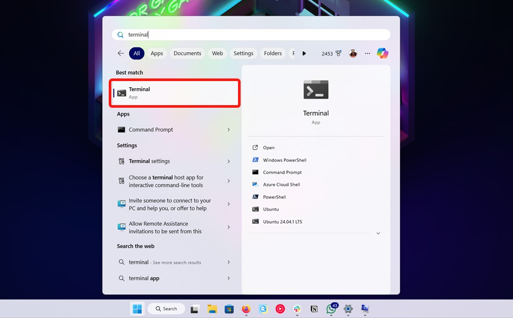Open the Terminal app best match result
The height and width of the screenshot is (318, 513).
[175, 93]
